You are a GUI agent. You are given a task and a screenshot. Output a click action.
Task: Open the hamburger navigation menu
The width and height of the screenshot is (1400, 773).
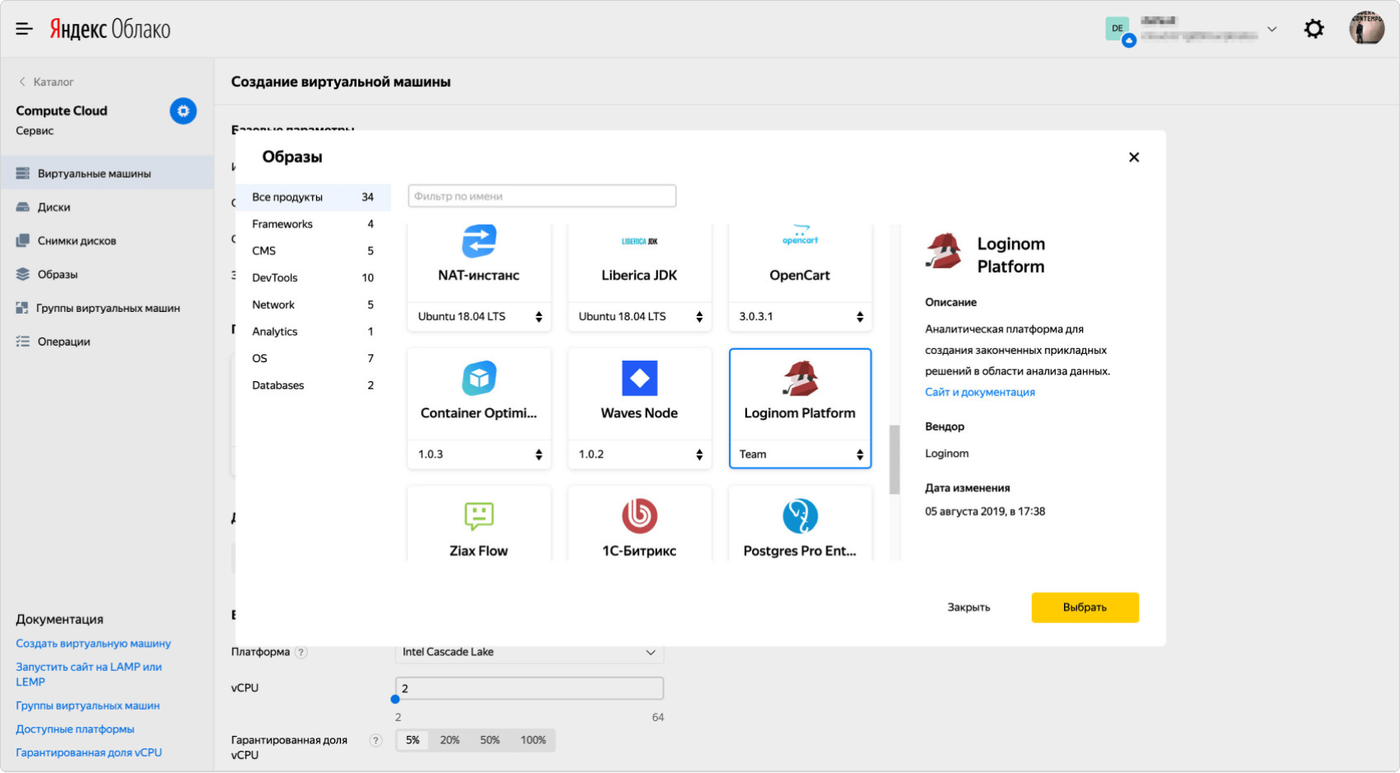point(24,30)
